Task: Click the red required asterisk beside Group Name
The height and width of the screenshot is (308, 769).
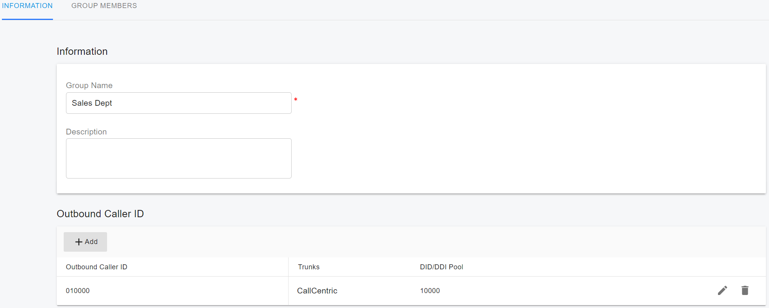Action: (295, 100)
